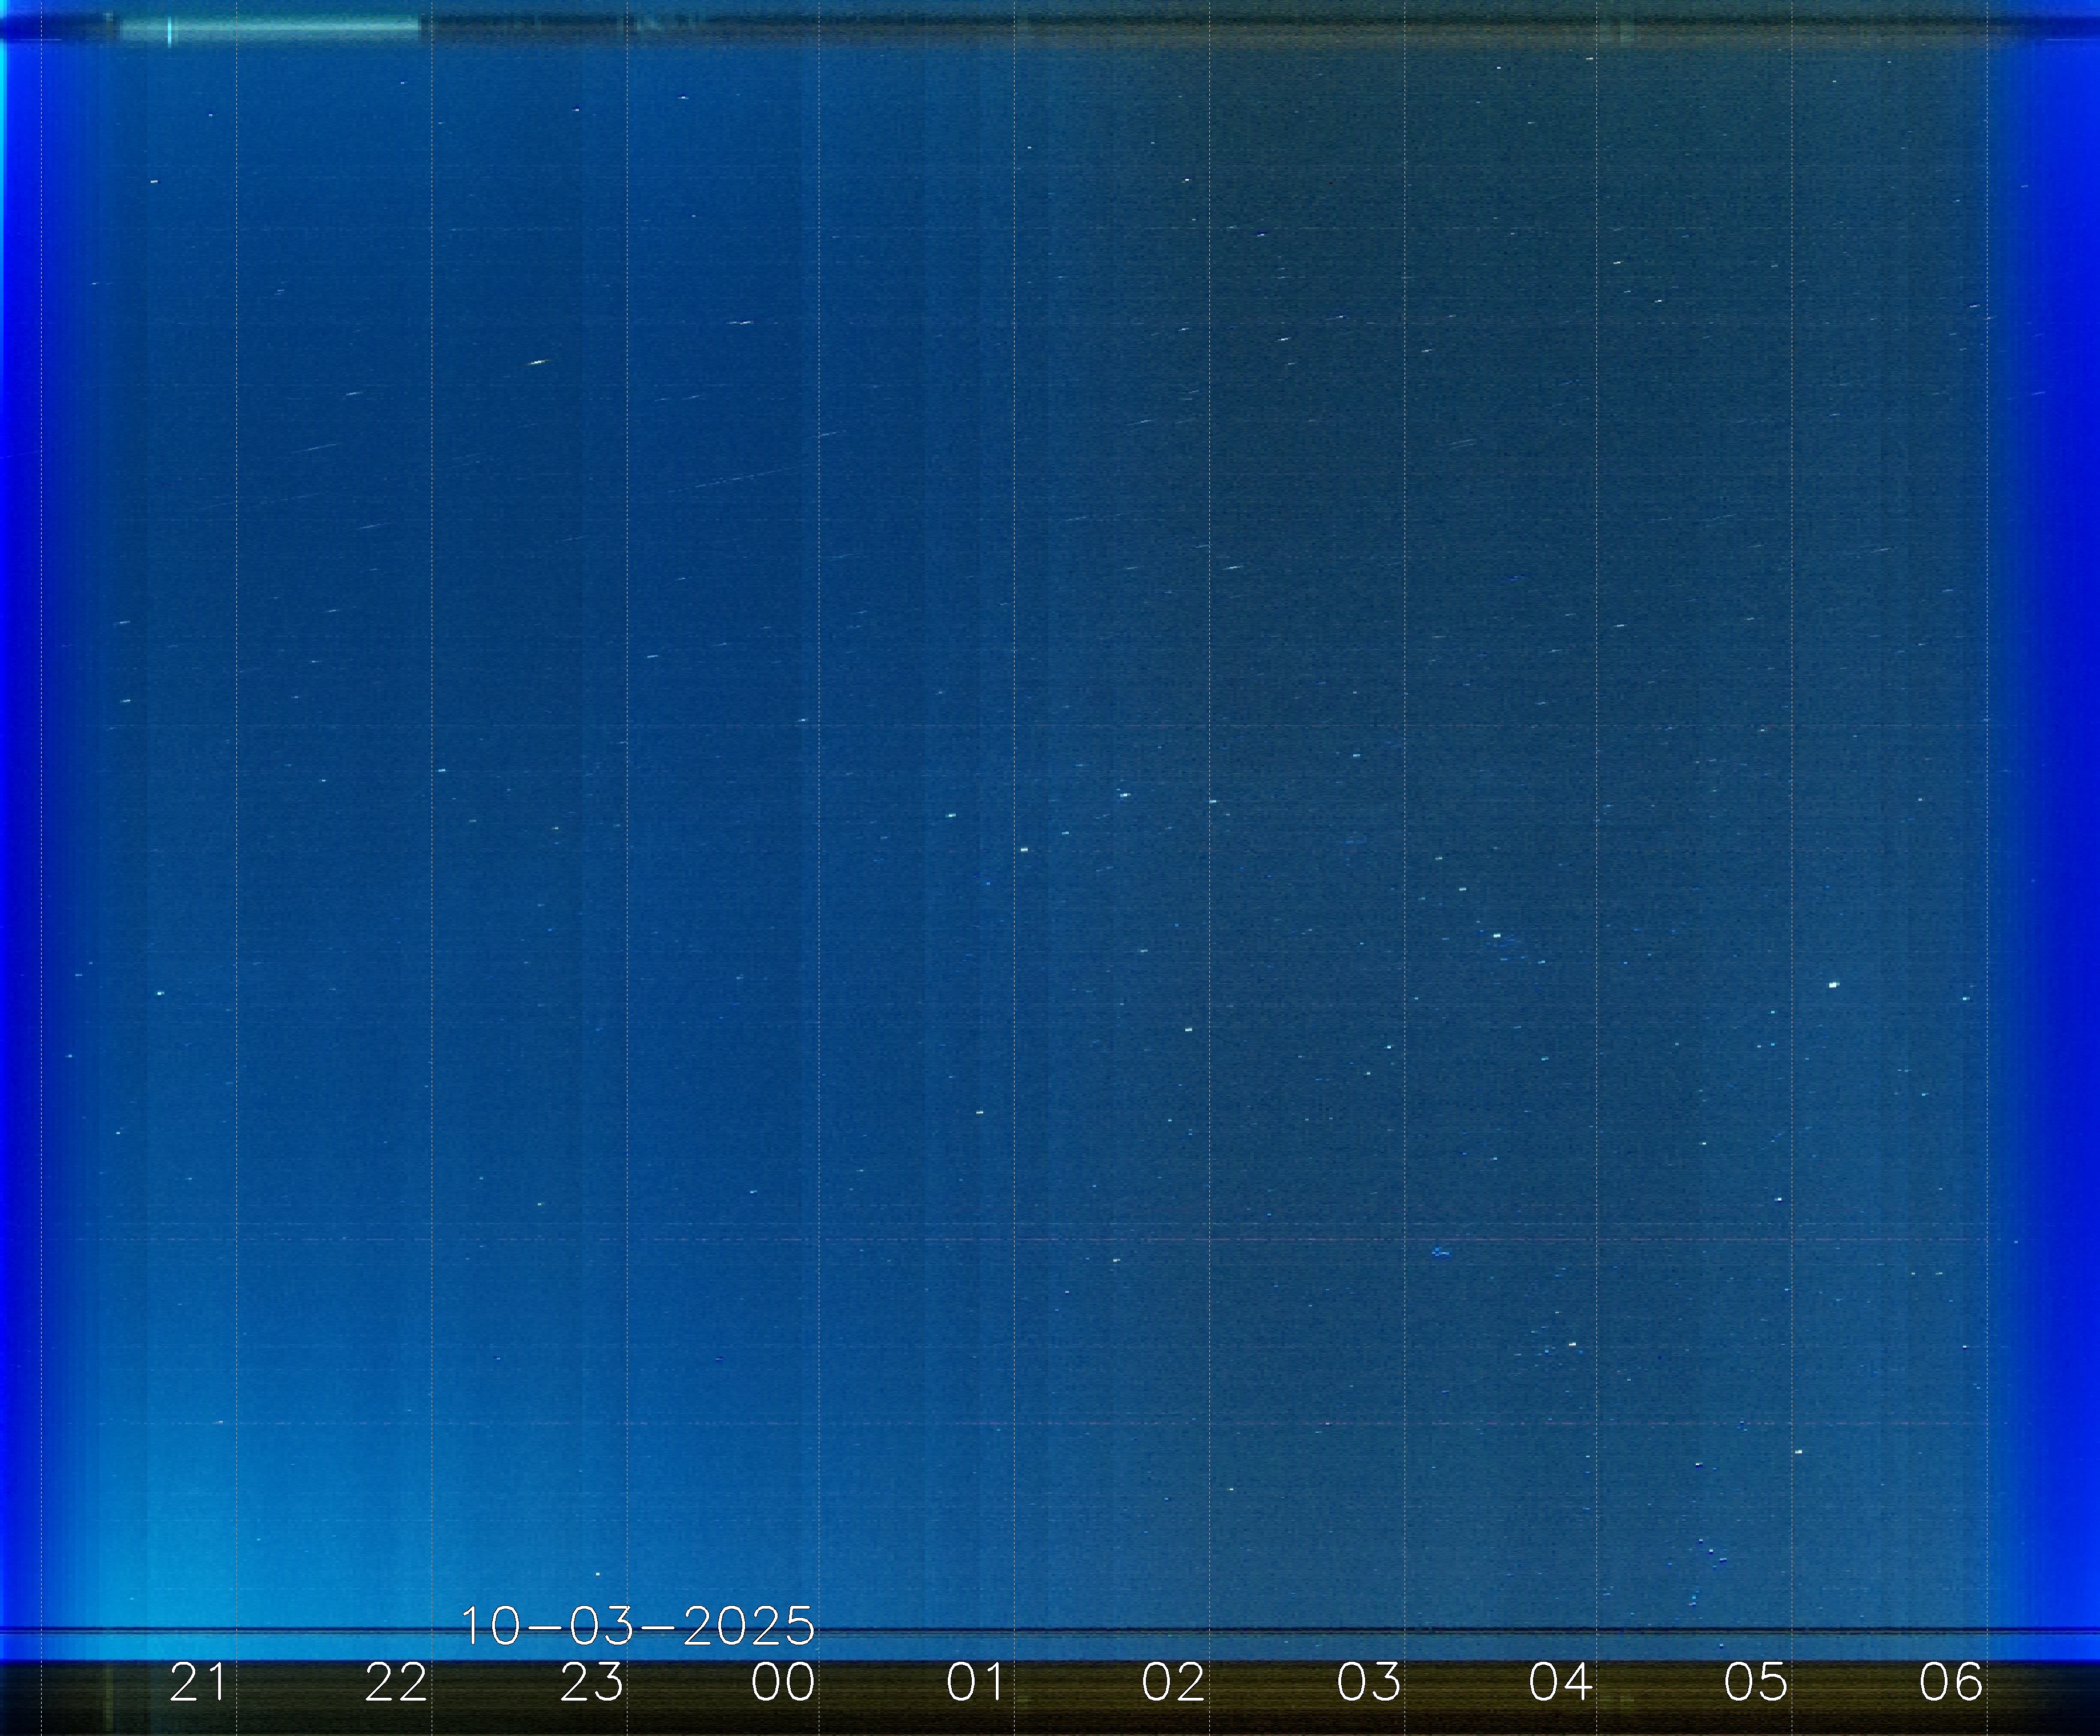This screenshot has width=2100, height=1736.
Task: Select the 01 hour label
Action: [x=976, y=1683]
